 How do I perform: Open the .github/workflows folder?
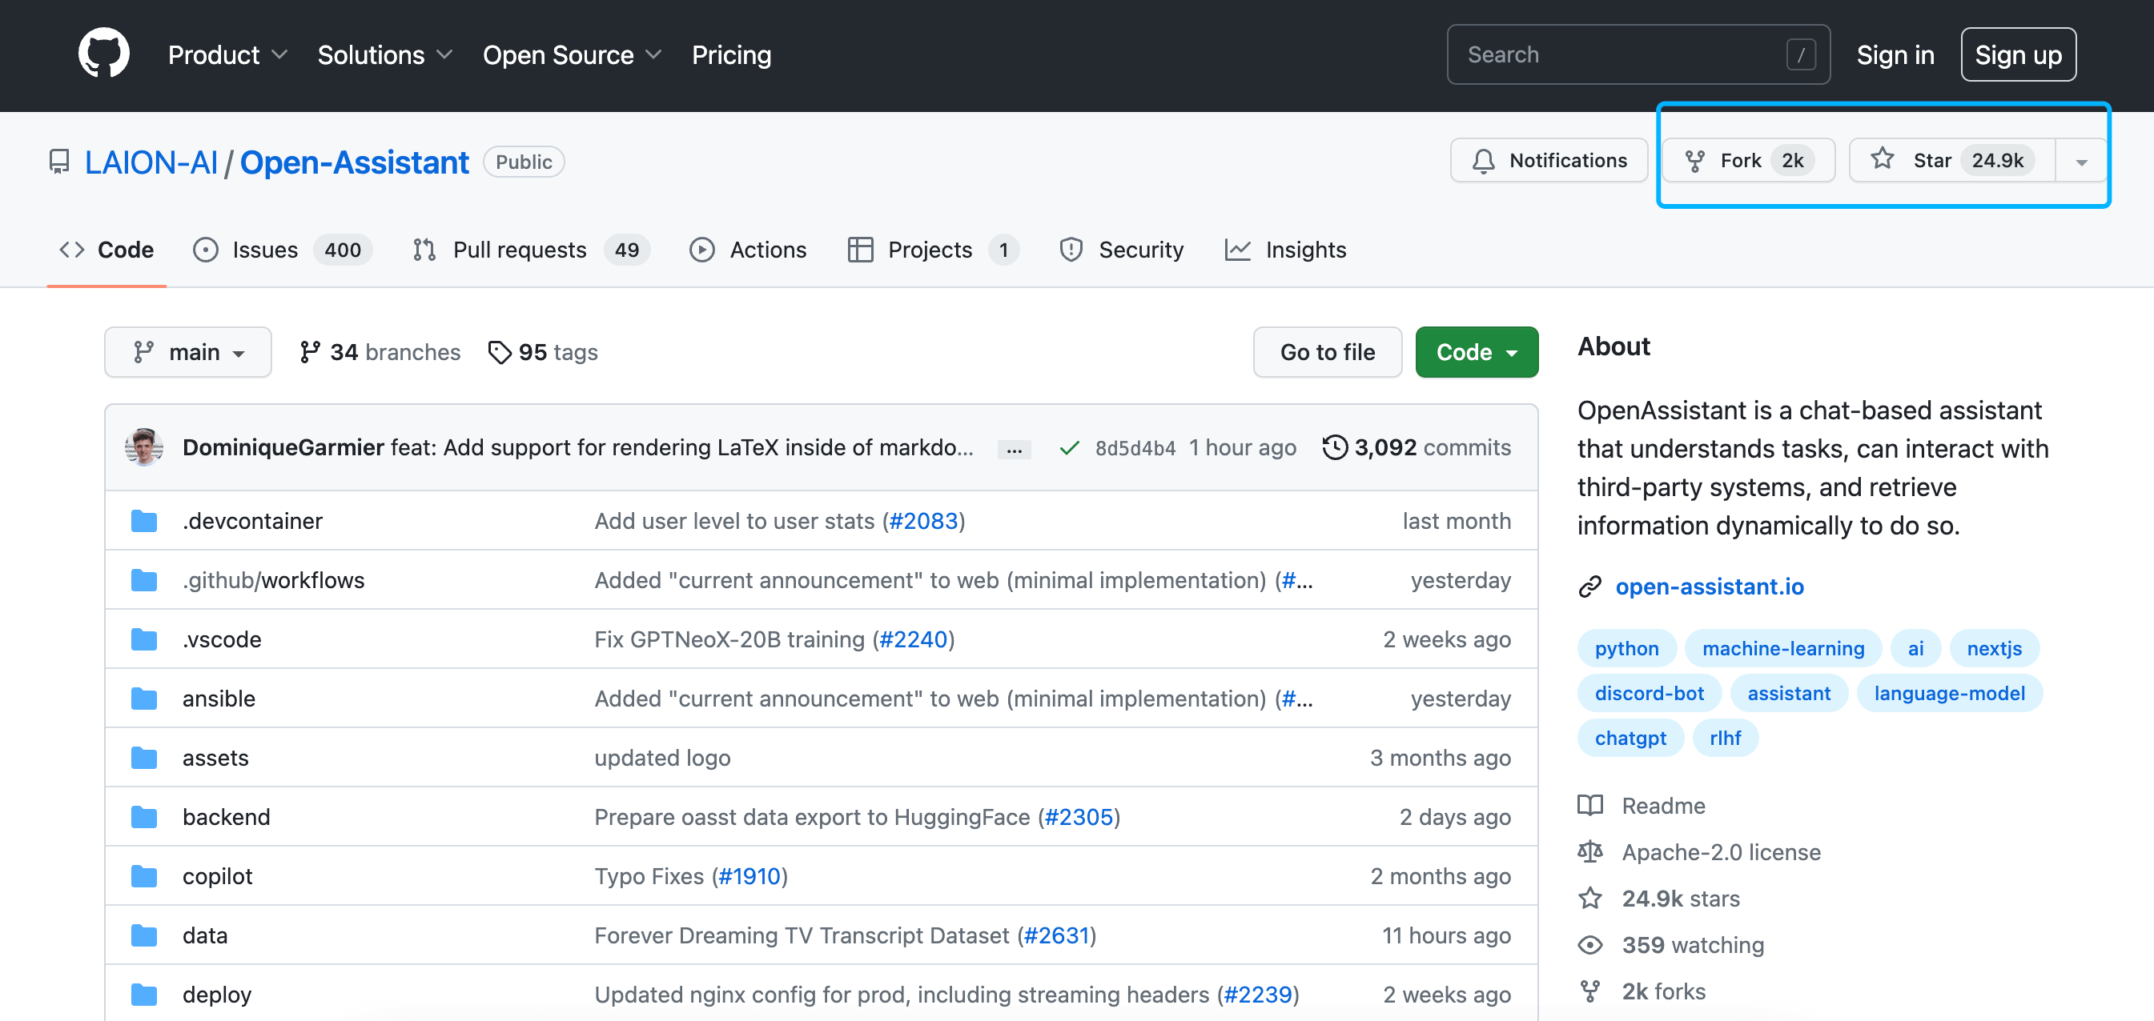pyautogui.click(x=273, y=580)
